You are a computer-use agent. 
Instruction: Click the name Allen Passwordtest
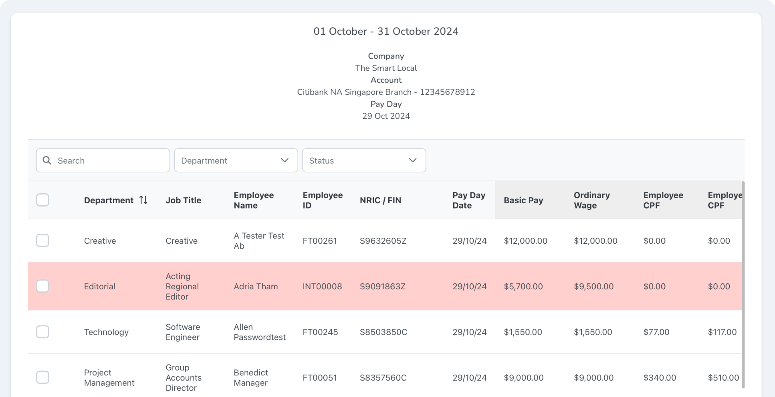point(260,332)
